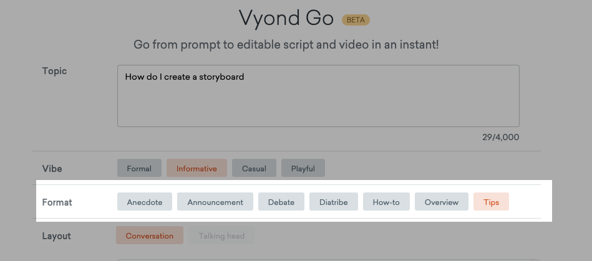592x261 pixels.
Task: Set layout to Conversation
Action: click(x=150, y=235)
